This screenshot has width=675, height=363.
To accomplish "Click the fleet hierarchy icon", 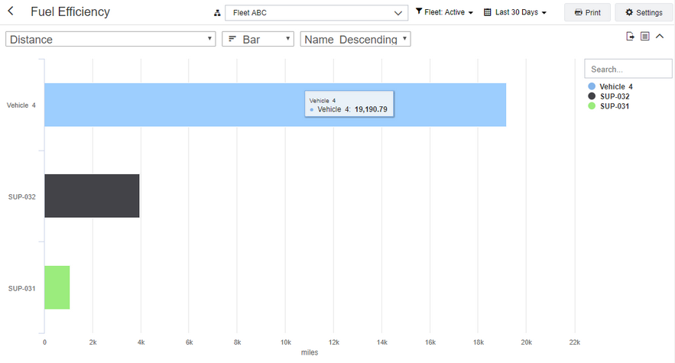I will tap(217, 13).
